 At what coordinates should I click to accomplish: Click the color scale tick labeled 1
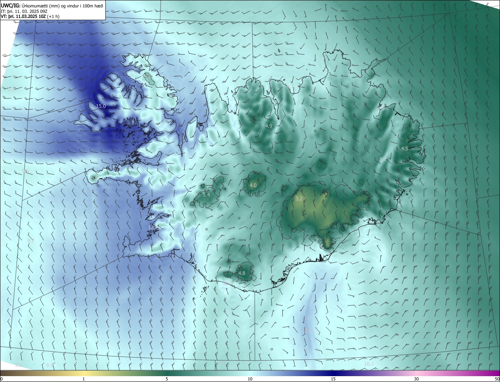[84, 379]
